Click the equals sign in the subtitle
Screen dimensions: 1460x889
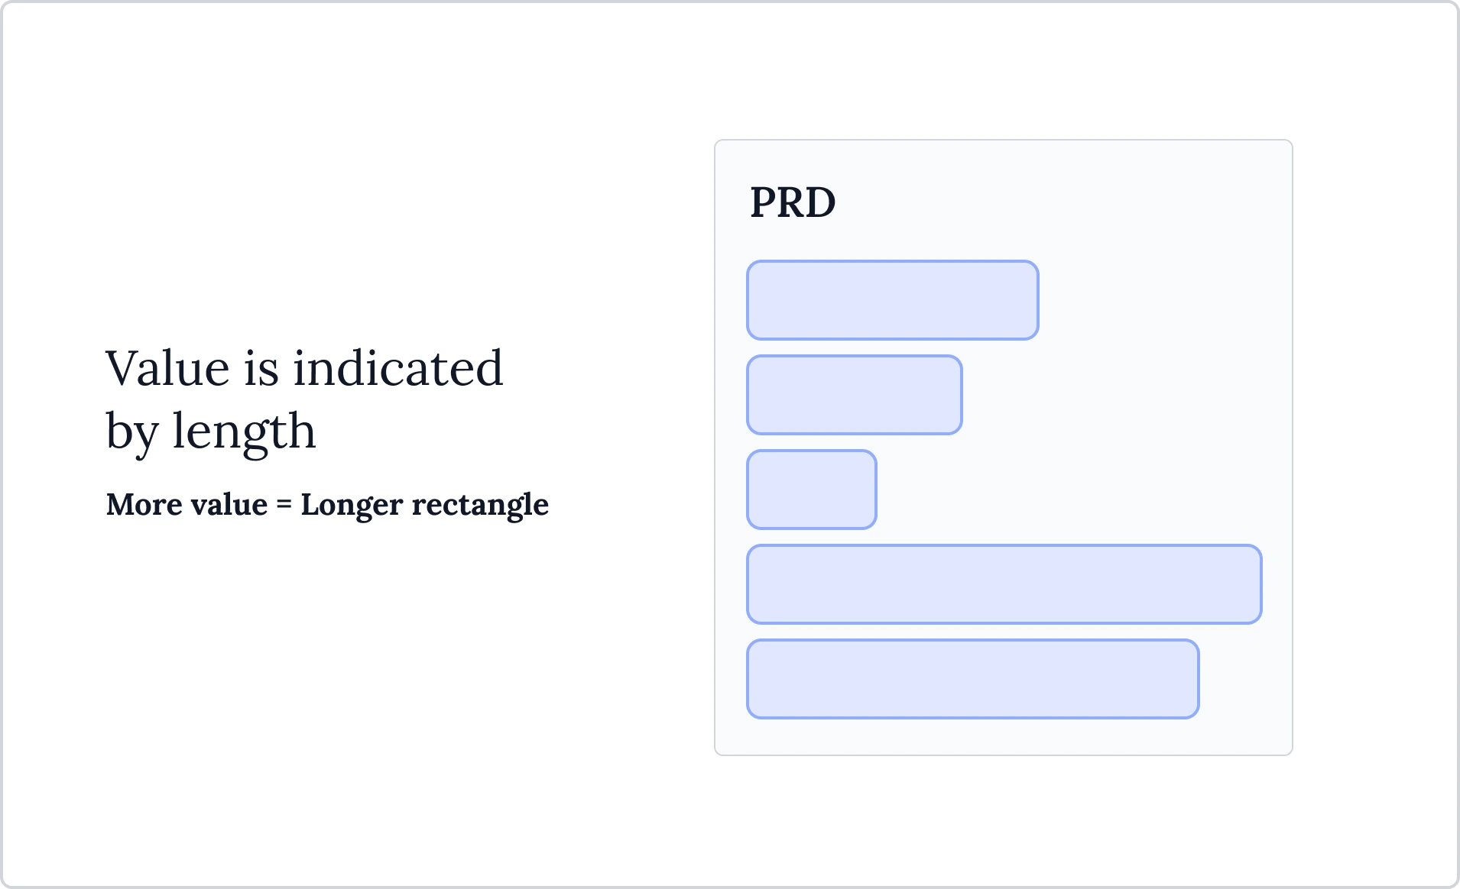click(x=284, y=505)
